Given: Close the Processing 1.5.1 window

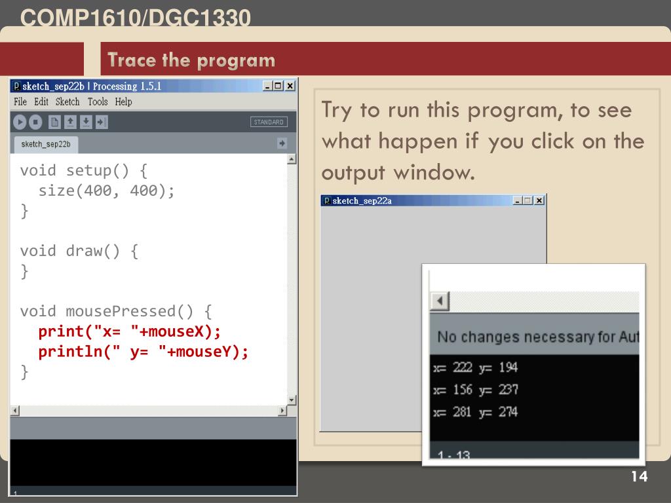Looking at the screenshot, I should tap(290, 86).
